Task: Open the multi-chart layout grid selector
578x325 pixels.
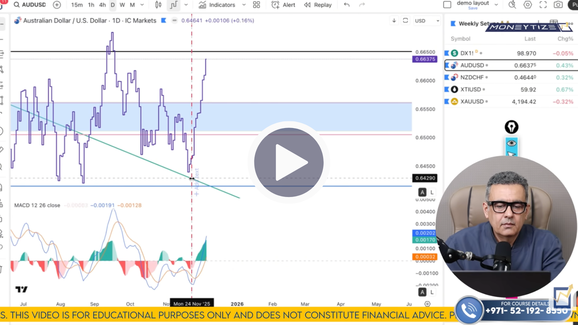Action: [x=256, y=5]
